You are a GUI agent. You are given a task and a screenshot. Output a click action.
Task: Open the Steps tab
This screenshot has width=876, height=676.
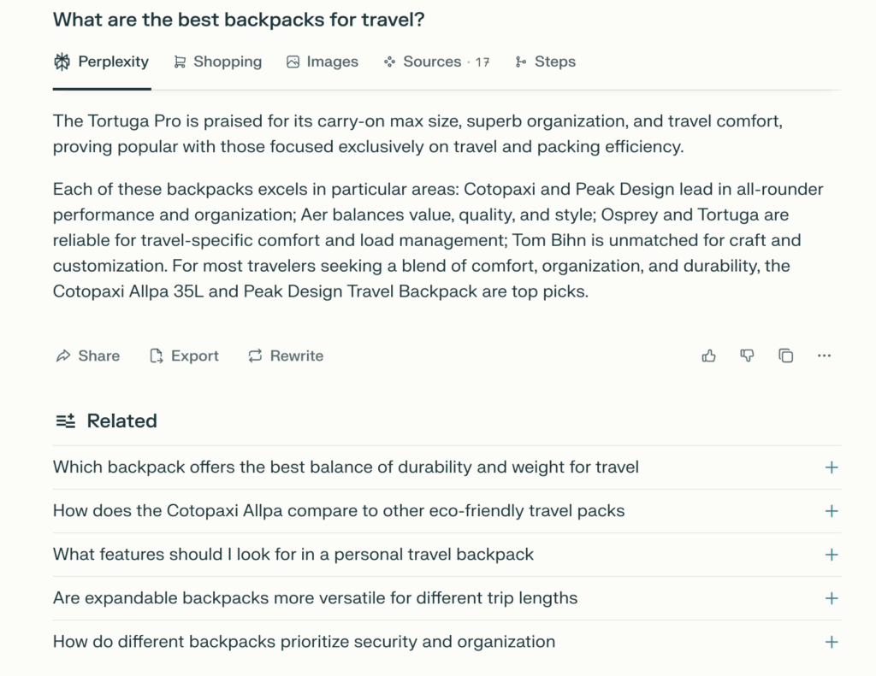[x=545, y=62]
